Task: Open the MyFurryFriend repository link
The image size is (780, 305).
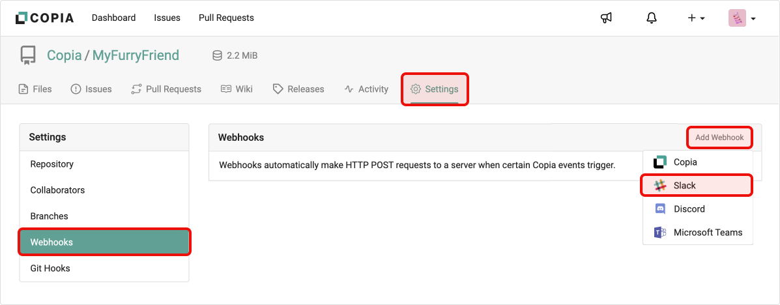Action: [136, 55]
